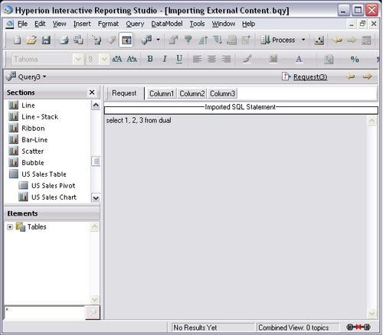Toggle italic formatting
This screenshot has height=335, width=383.
pyautogui.click(x=165, y=59)
